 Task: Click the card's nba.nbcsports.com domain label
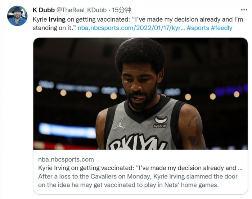point(66,159)
